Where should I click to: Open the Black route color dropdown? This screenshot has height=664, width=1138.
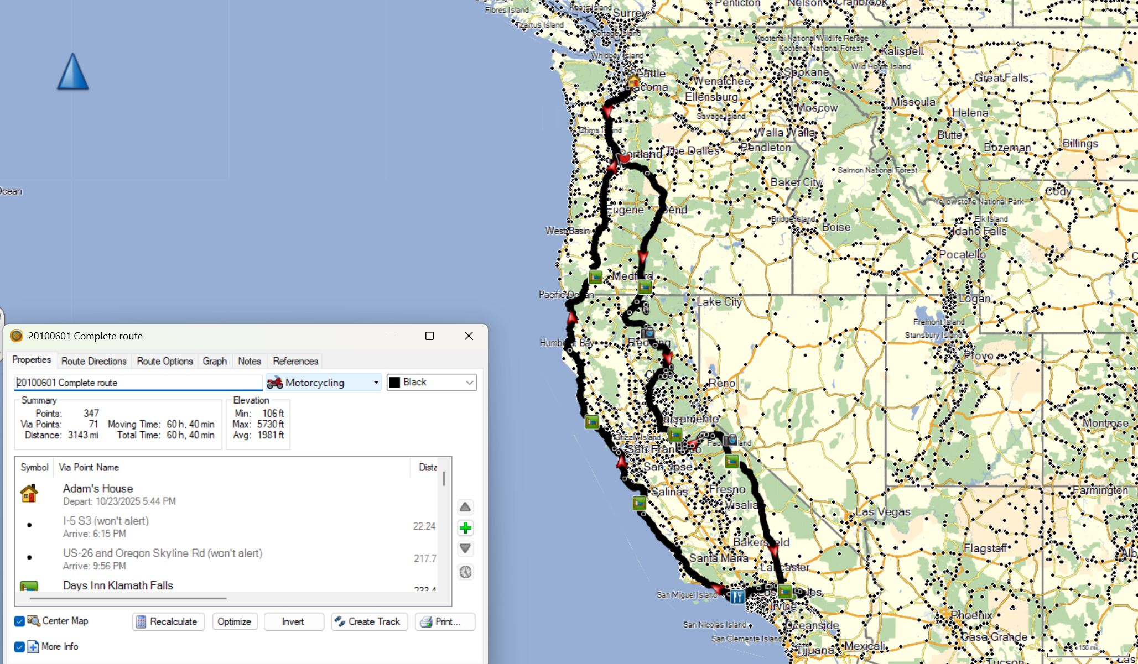coord(432,383)
